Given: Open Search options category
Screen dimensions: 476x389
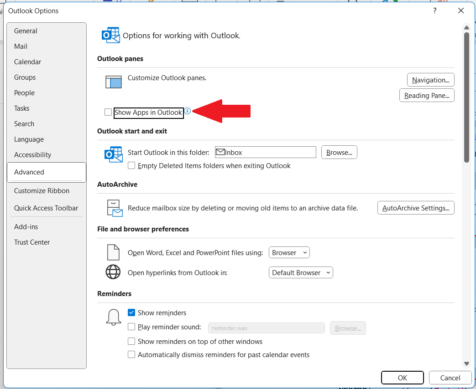Looking at the screenshot, I should pyautogui.click(x=47, y=123).
